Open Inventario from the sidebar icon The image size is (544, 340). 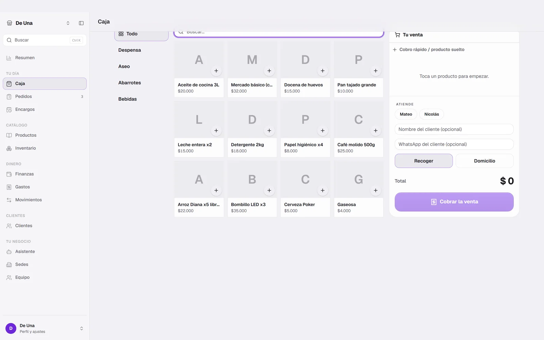9,148
